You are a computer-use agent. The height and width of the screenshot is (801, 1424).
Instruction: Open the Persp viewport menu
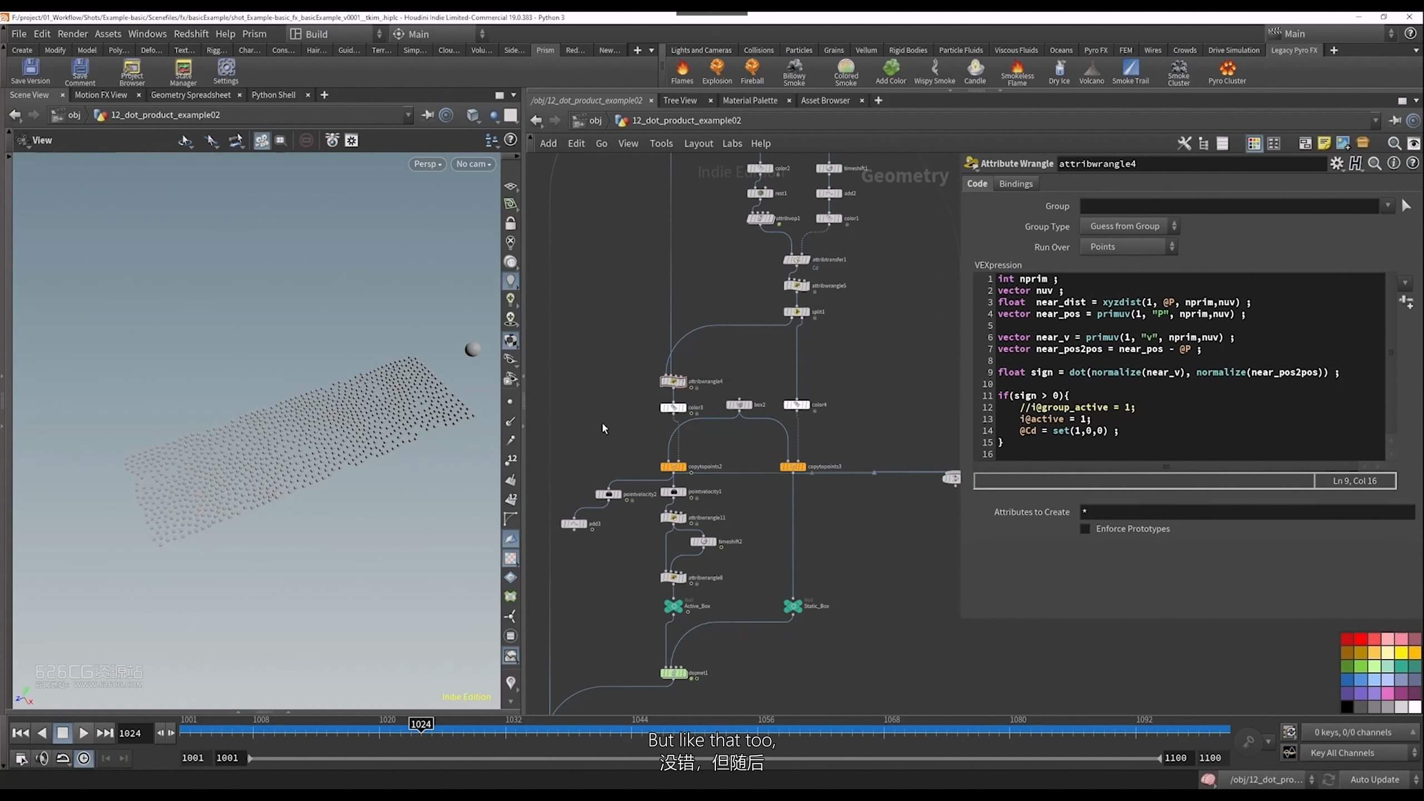[427, 164]
